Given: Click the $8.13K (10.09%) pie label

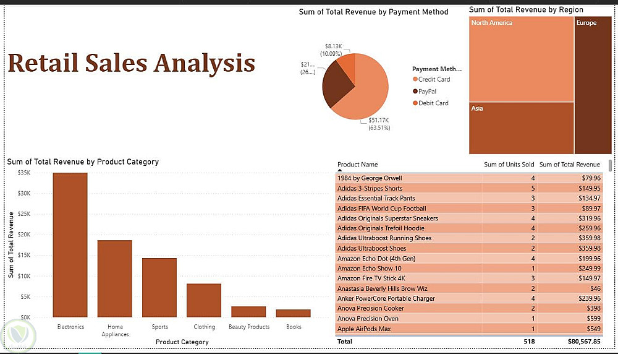Looking at the screenshot, I should tap(331, 50).
